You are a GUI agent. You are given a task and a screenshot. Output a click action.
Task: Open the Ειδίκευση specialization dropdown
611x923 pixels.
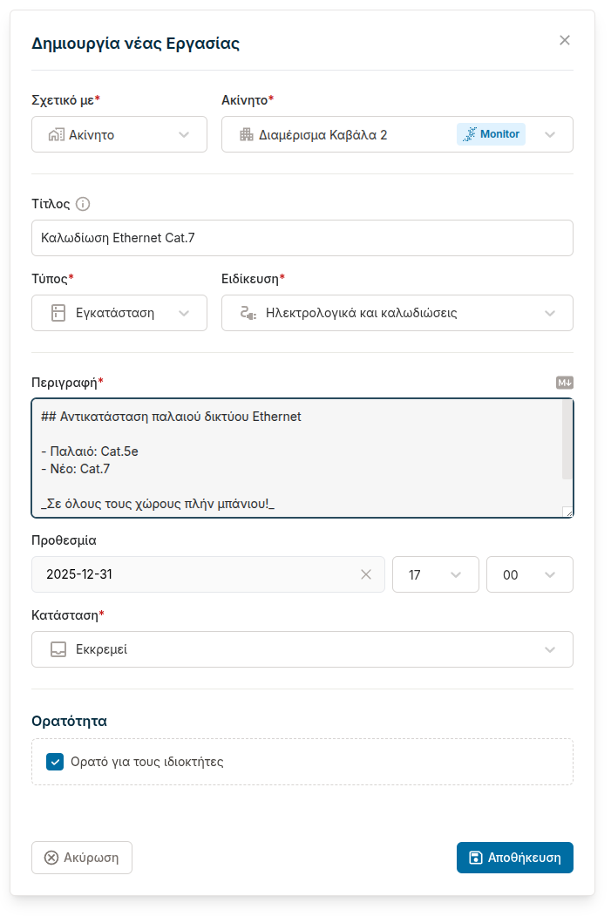(397, 313)
